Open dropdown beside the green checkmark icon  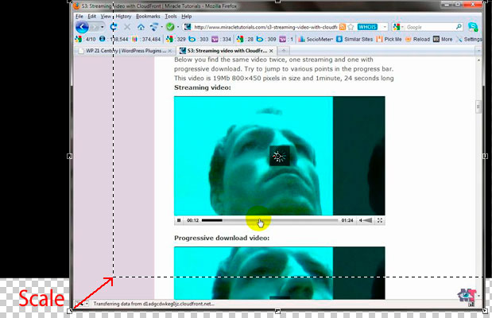point(178,27)
